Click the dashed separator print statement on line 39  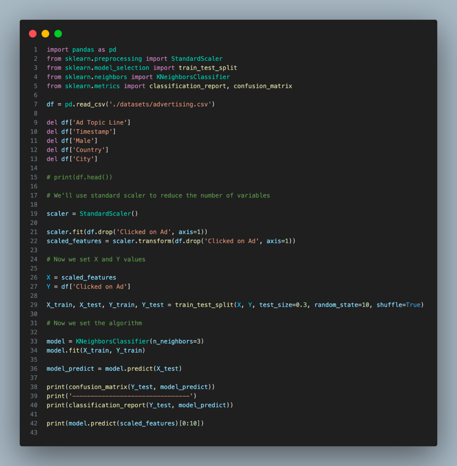tap(118, 395)
